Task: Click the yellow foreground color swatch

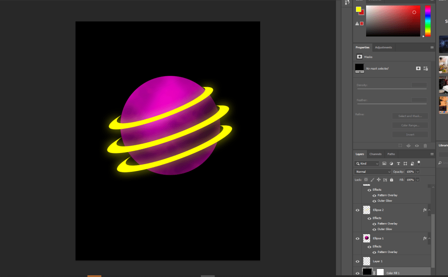Action: [358, 9]
